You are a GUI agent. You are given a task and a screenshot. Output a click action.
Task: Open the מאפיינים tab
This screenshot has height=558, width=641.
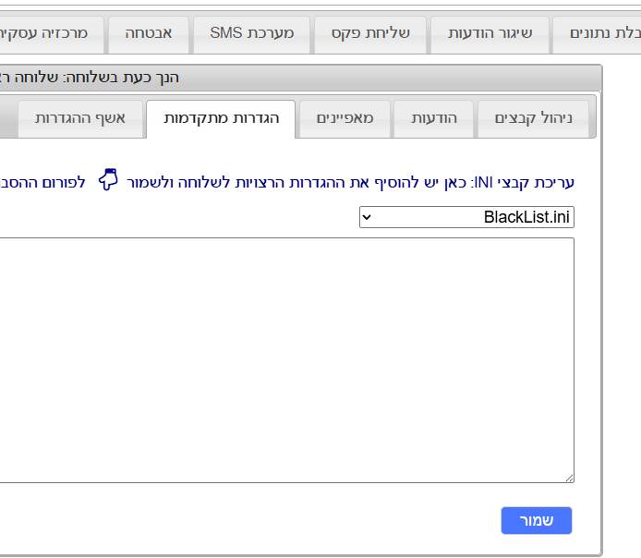point(345,118)
